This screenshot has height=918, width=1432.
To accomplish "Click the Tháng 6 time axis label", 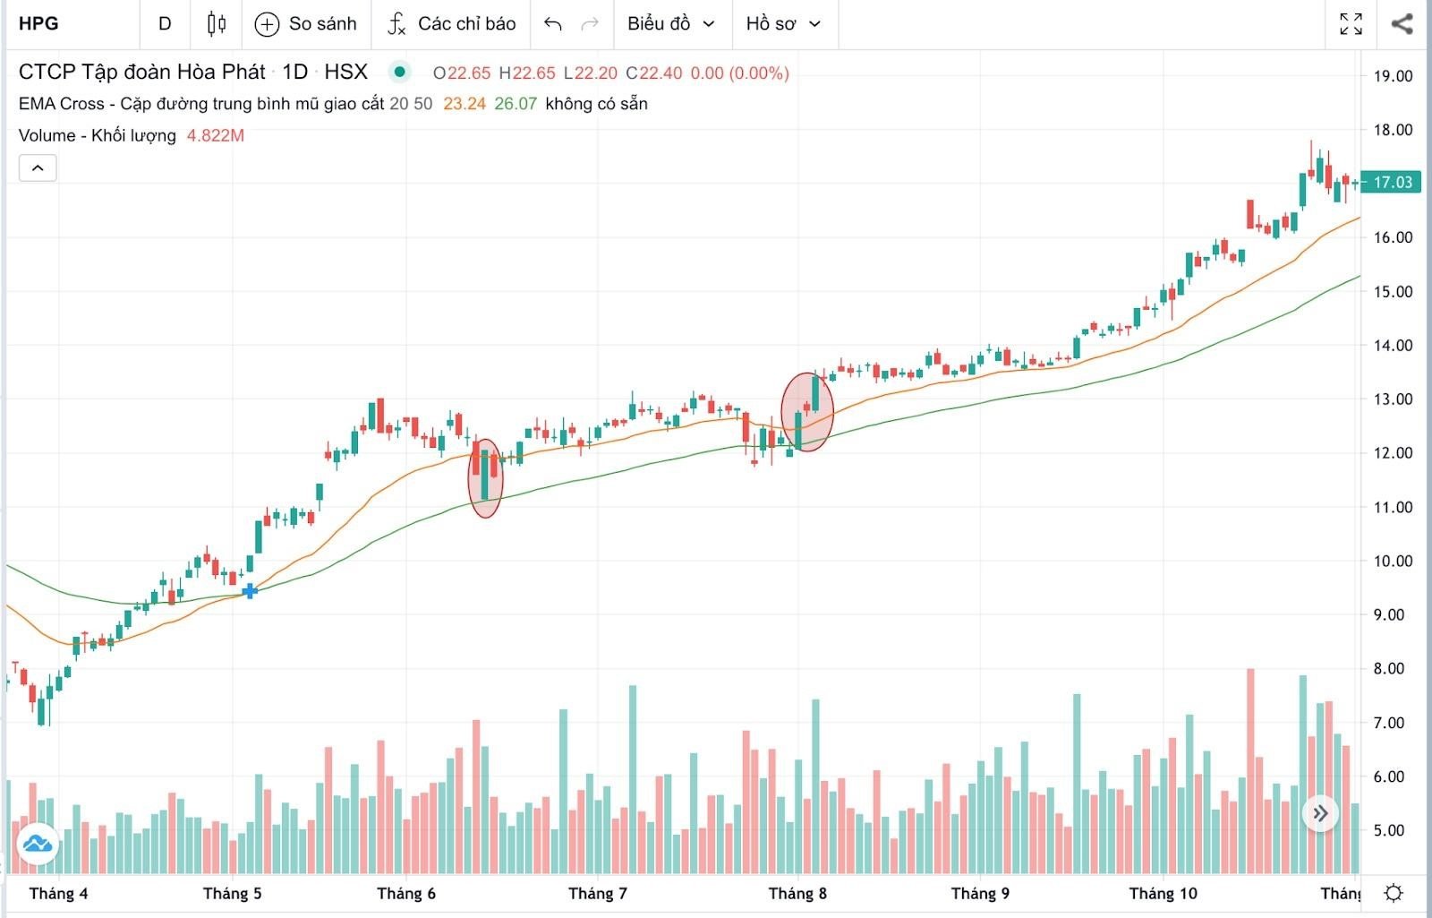I will pos(406,894).
